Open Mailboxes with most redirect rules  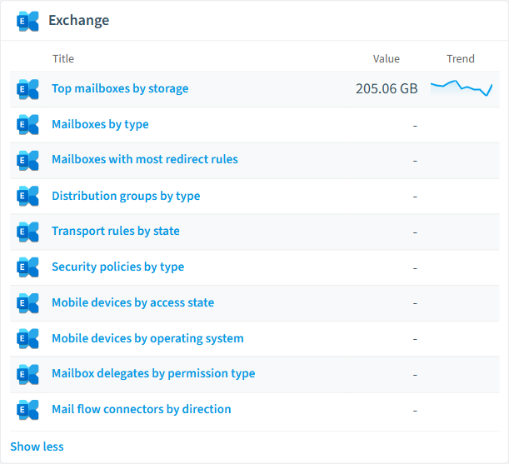tap(145, 159)
